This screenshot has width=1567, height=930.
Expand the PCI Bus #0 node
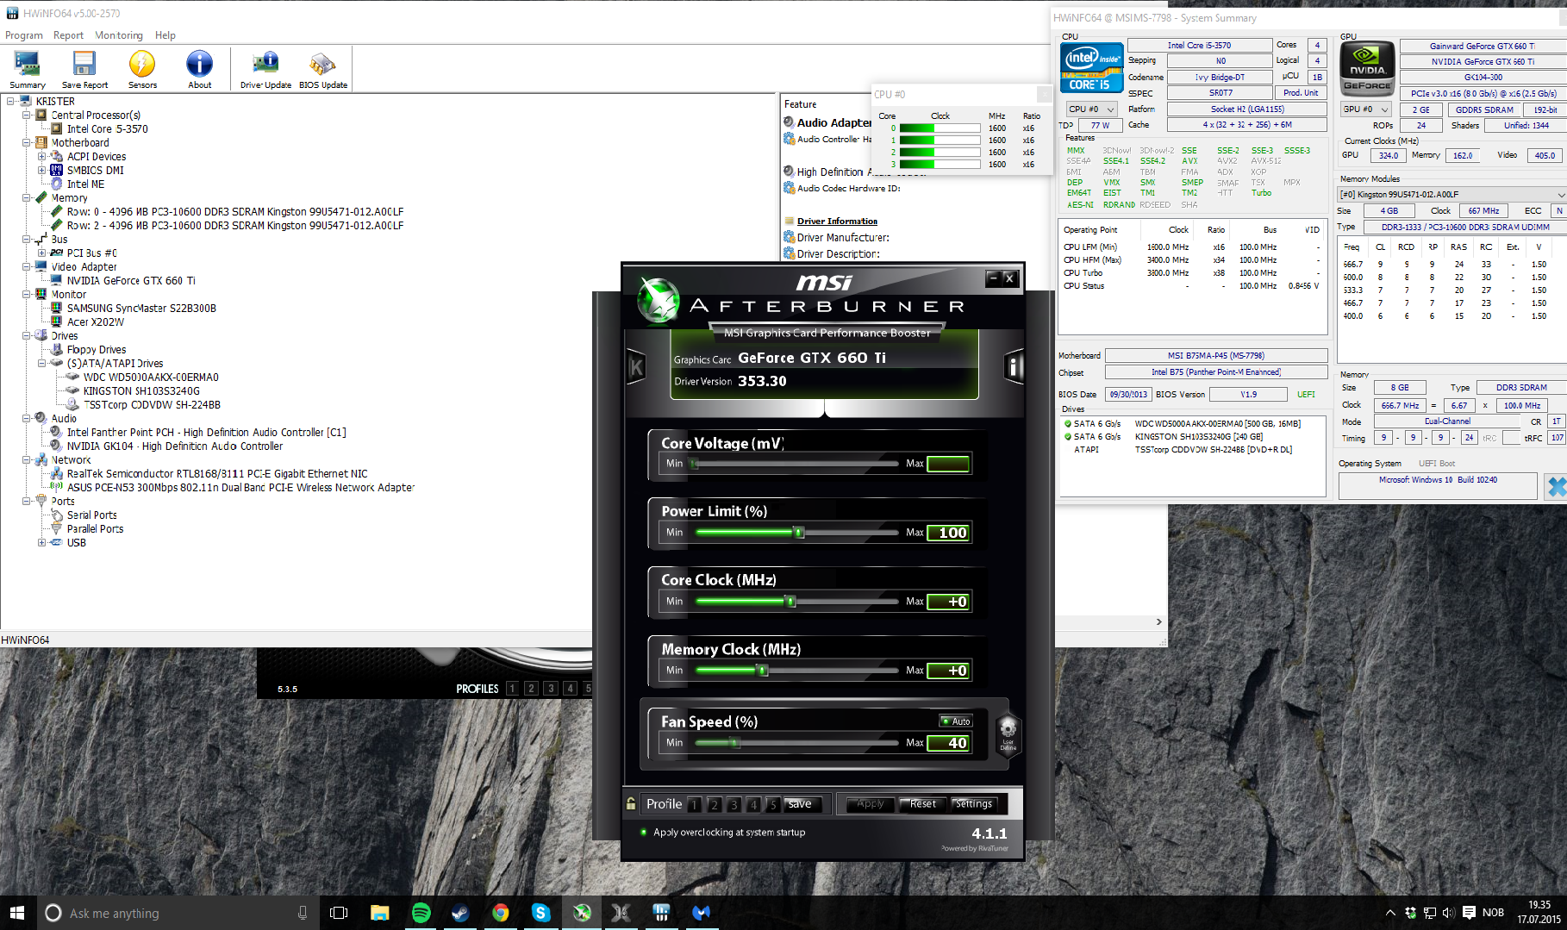(42, 253)
